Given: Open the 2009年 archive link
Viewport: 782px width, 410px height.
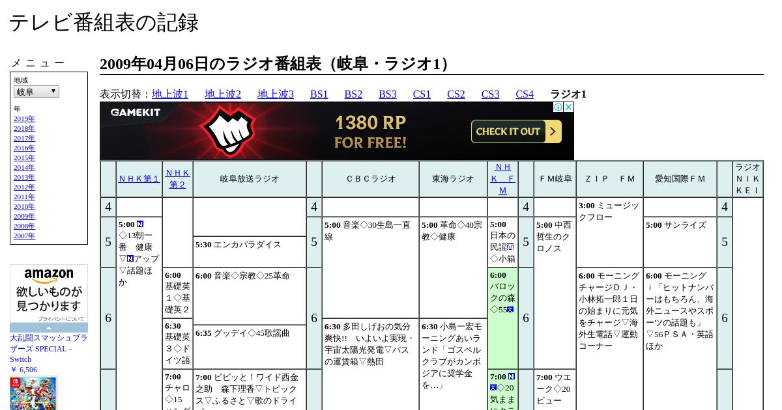Looking at the screenshot, I should 24,216.
